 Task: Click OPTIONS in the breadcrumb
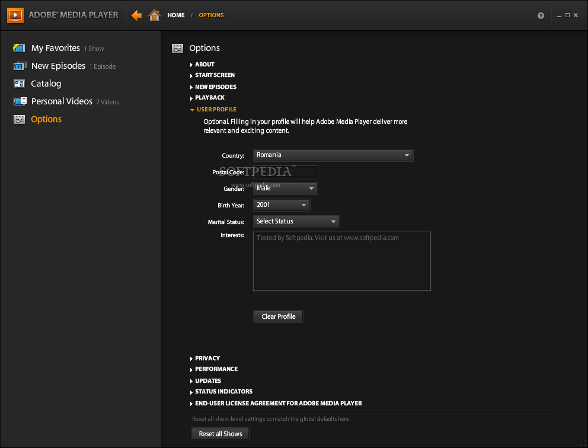click(x=211, y=15)
